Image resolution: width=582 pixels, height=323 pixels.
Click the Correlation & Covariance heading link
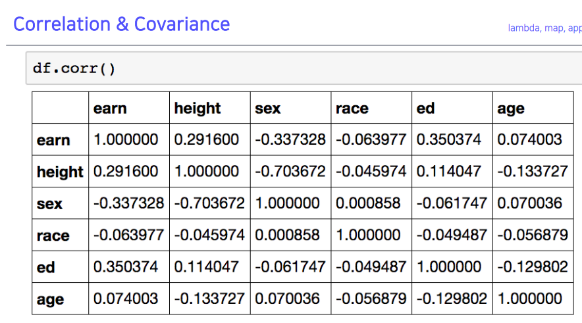(x=121, y=24)
